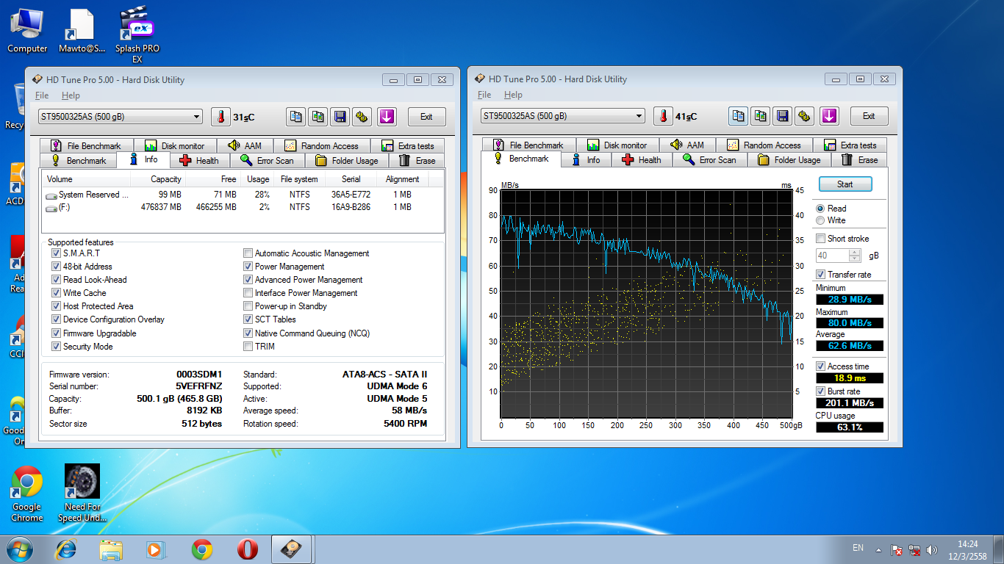
Task: Switch to Error Scan tab in right window
Action: [709, 160]
